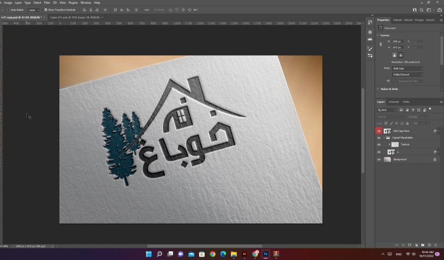
Task: Open the RGB Color mode dropdown
Action: pos(407,69)
